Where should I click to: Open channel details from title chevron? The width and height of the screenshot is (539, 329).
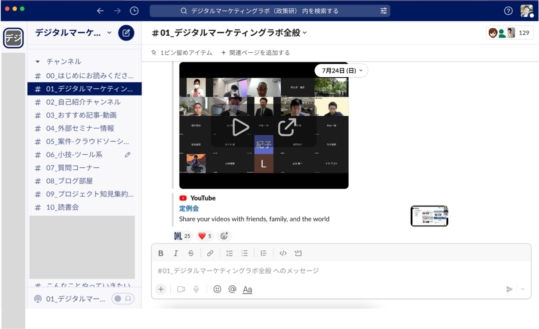(305, 33)
